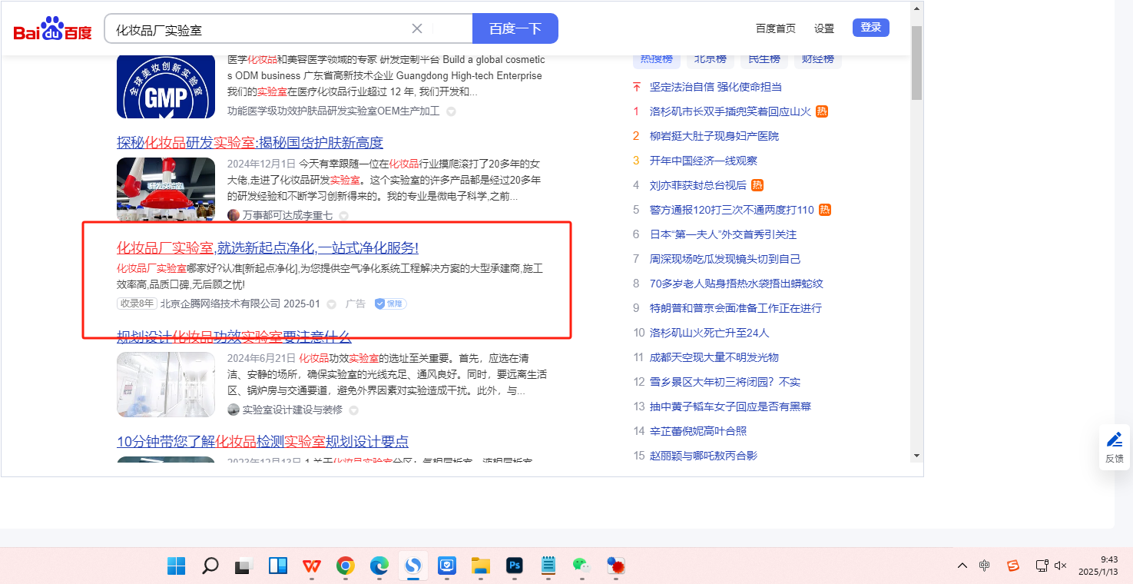Screen dimensions: 1133x584
Task: Open Google Chrome from the taskbar
Action: (346, 566)
